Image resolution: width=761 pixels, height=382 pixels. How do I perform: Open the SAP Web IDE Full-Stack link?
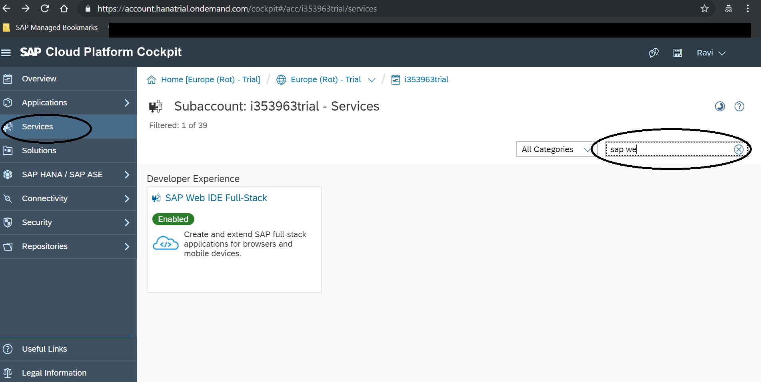tap(216, 198)
